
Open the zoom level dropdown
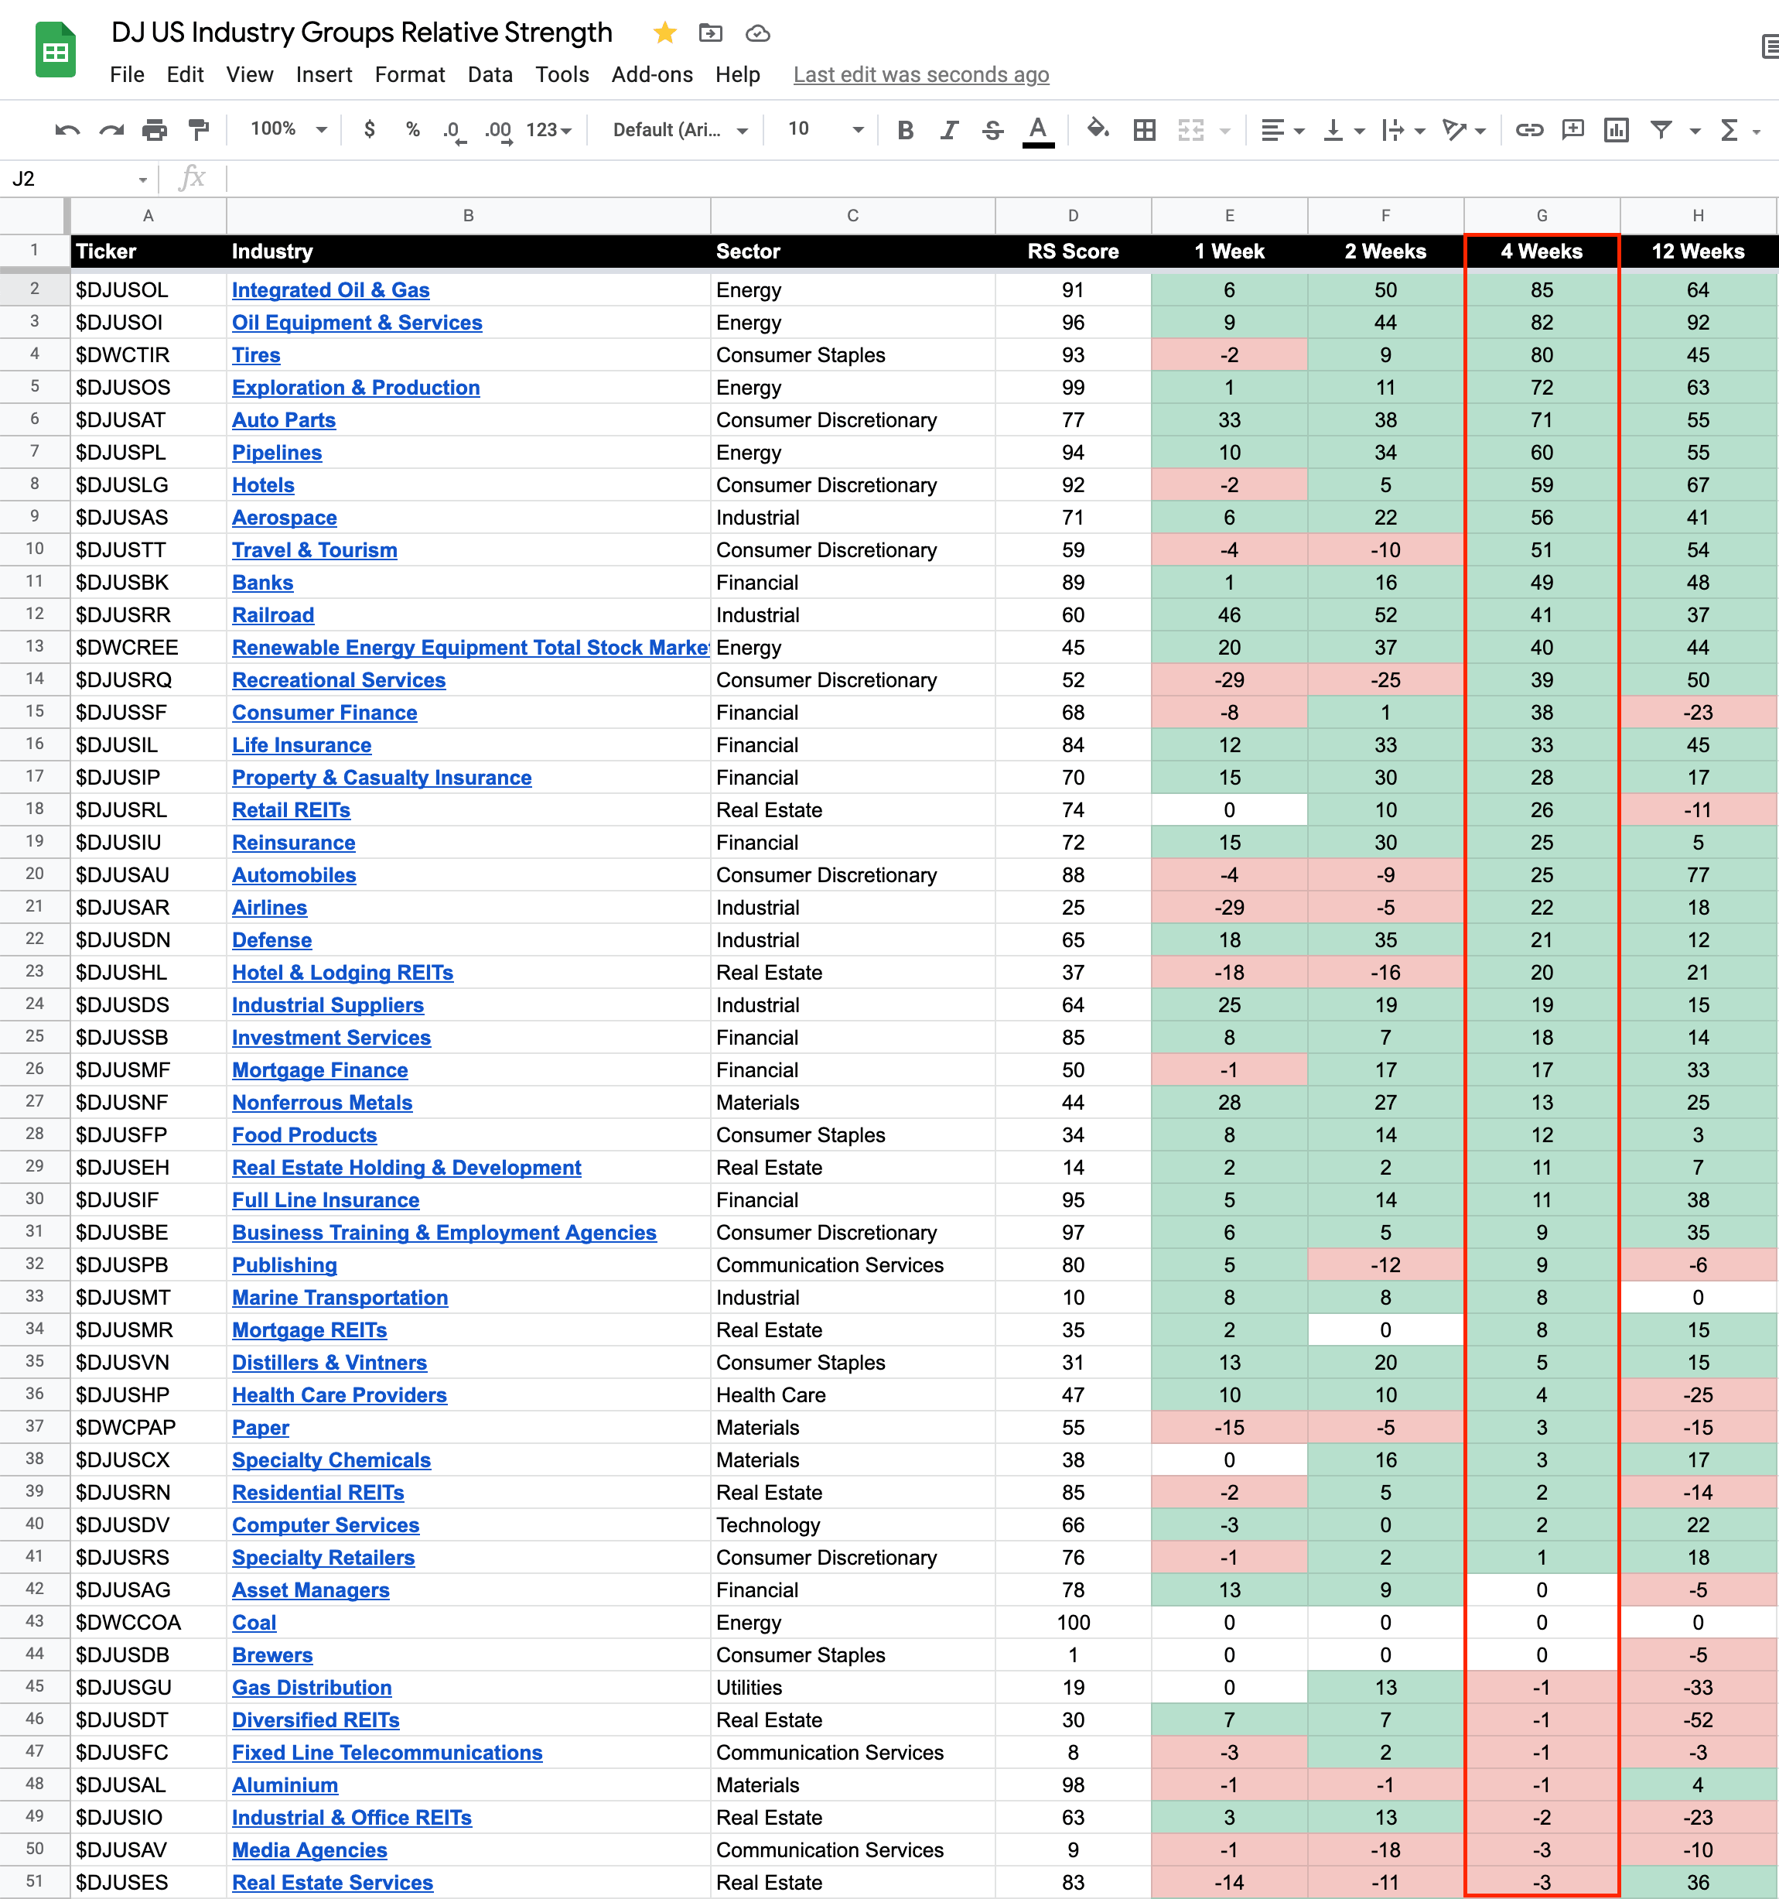click(288, 129)
